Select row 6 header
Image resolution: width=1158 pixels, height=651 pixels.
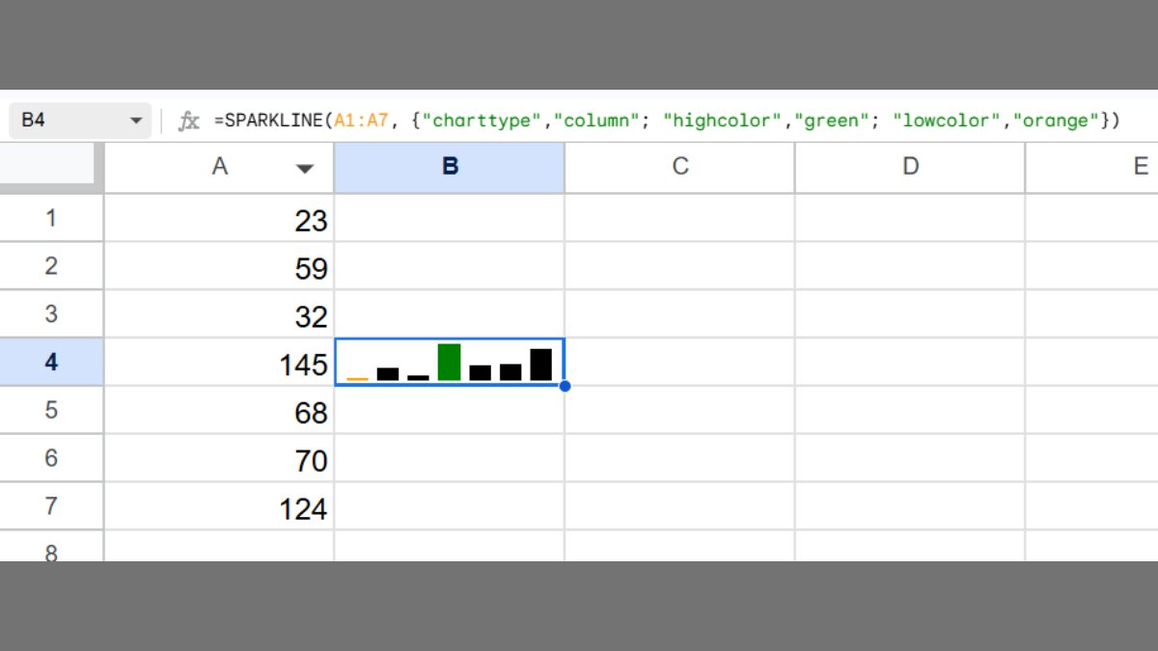51,459
